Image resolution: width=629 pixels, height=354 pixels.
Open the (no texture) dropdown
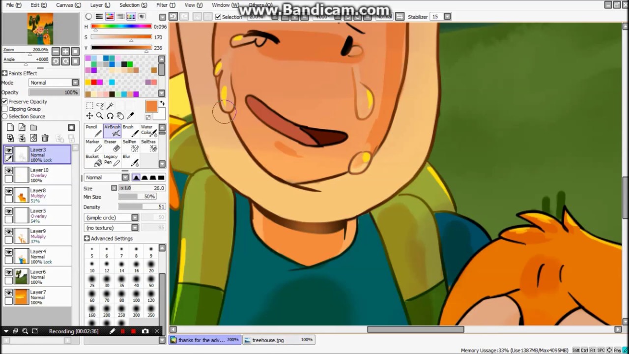[112, 228]
